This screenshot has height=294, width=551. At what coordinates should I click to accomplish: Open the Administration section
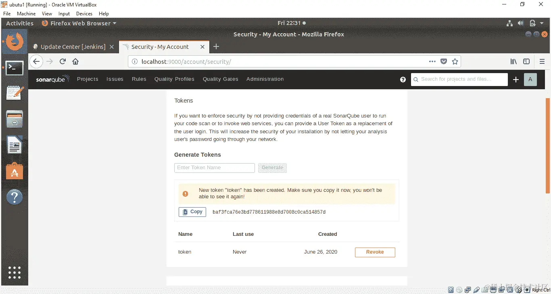(265, 79)
